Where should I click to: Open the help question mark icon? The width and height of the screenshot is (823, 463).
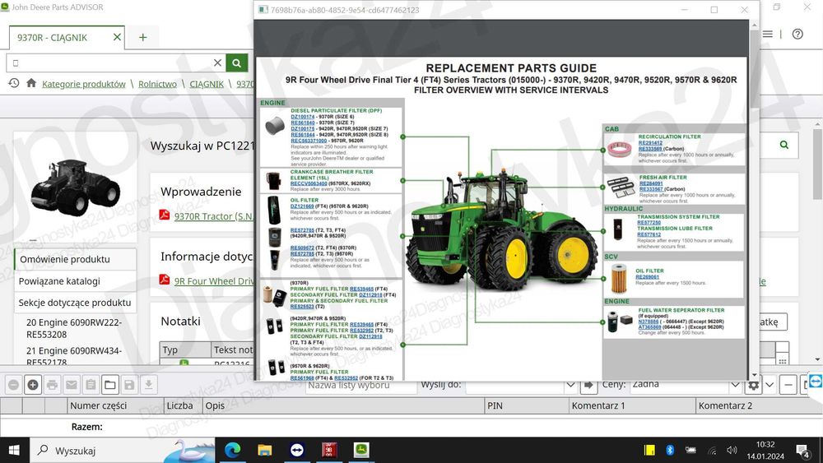point(797,34)
